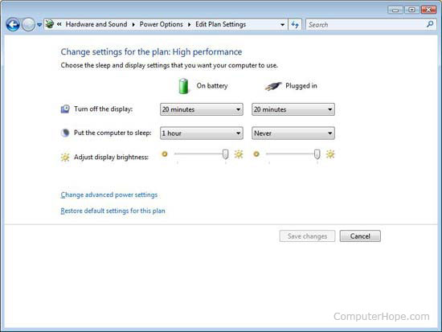
Task: Click the bright sun icon for Plugged in
Action: [330, 154]
